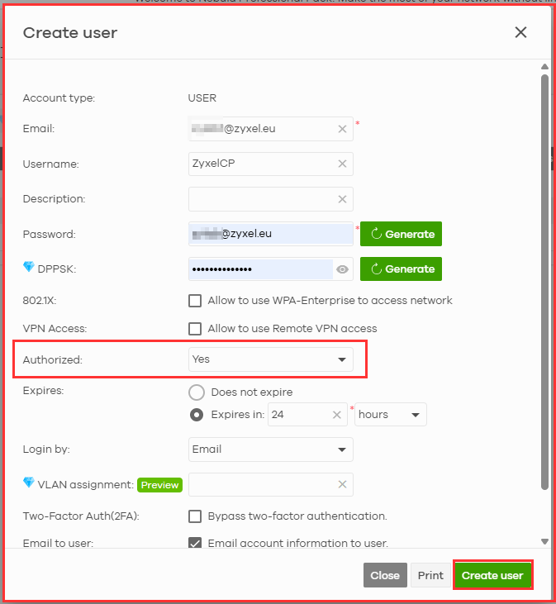
Task: Enable Bypass two-factor authentication
Action: pyautogui.click(x=195, y=516)
